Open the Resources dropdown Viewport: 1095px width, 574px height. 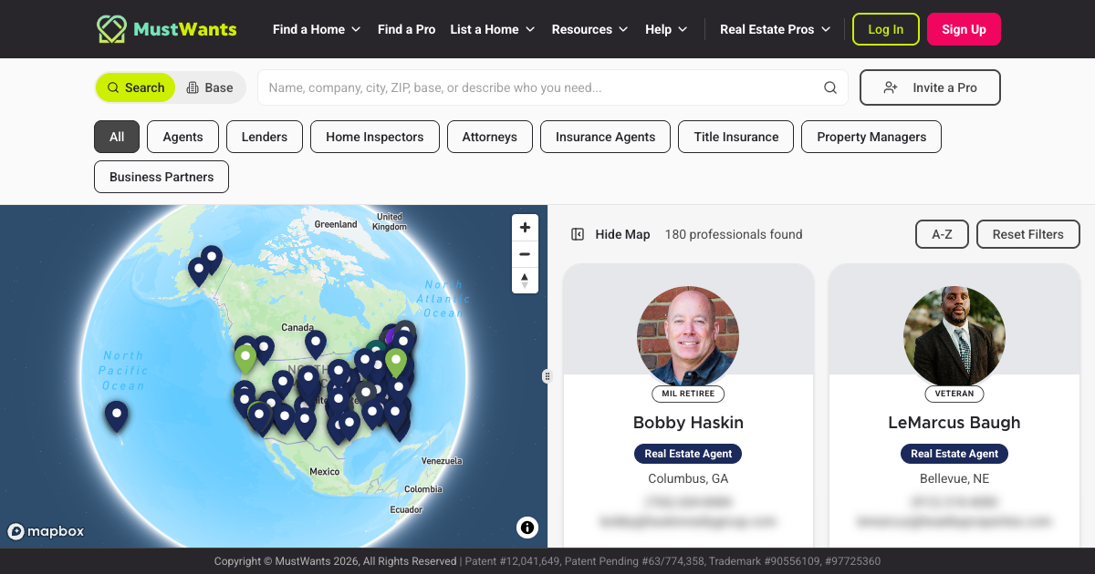click(x=589, y=29)
